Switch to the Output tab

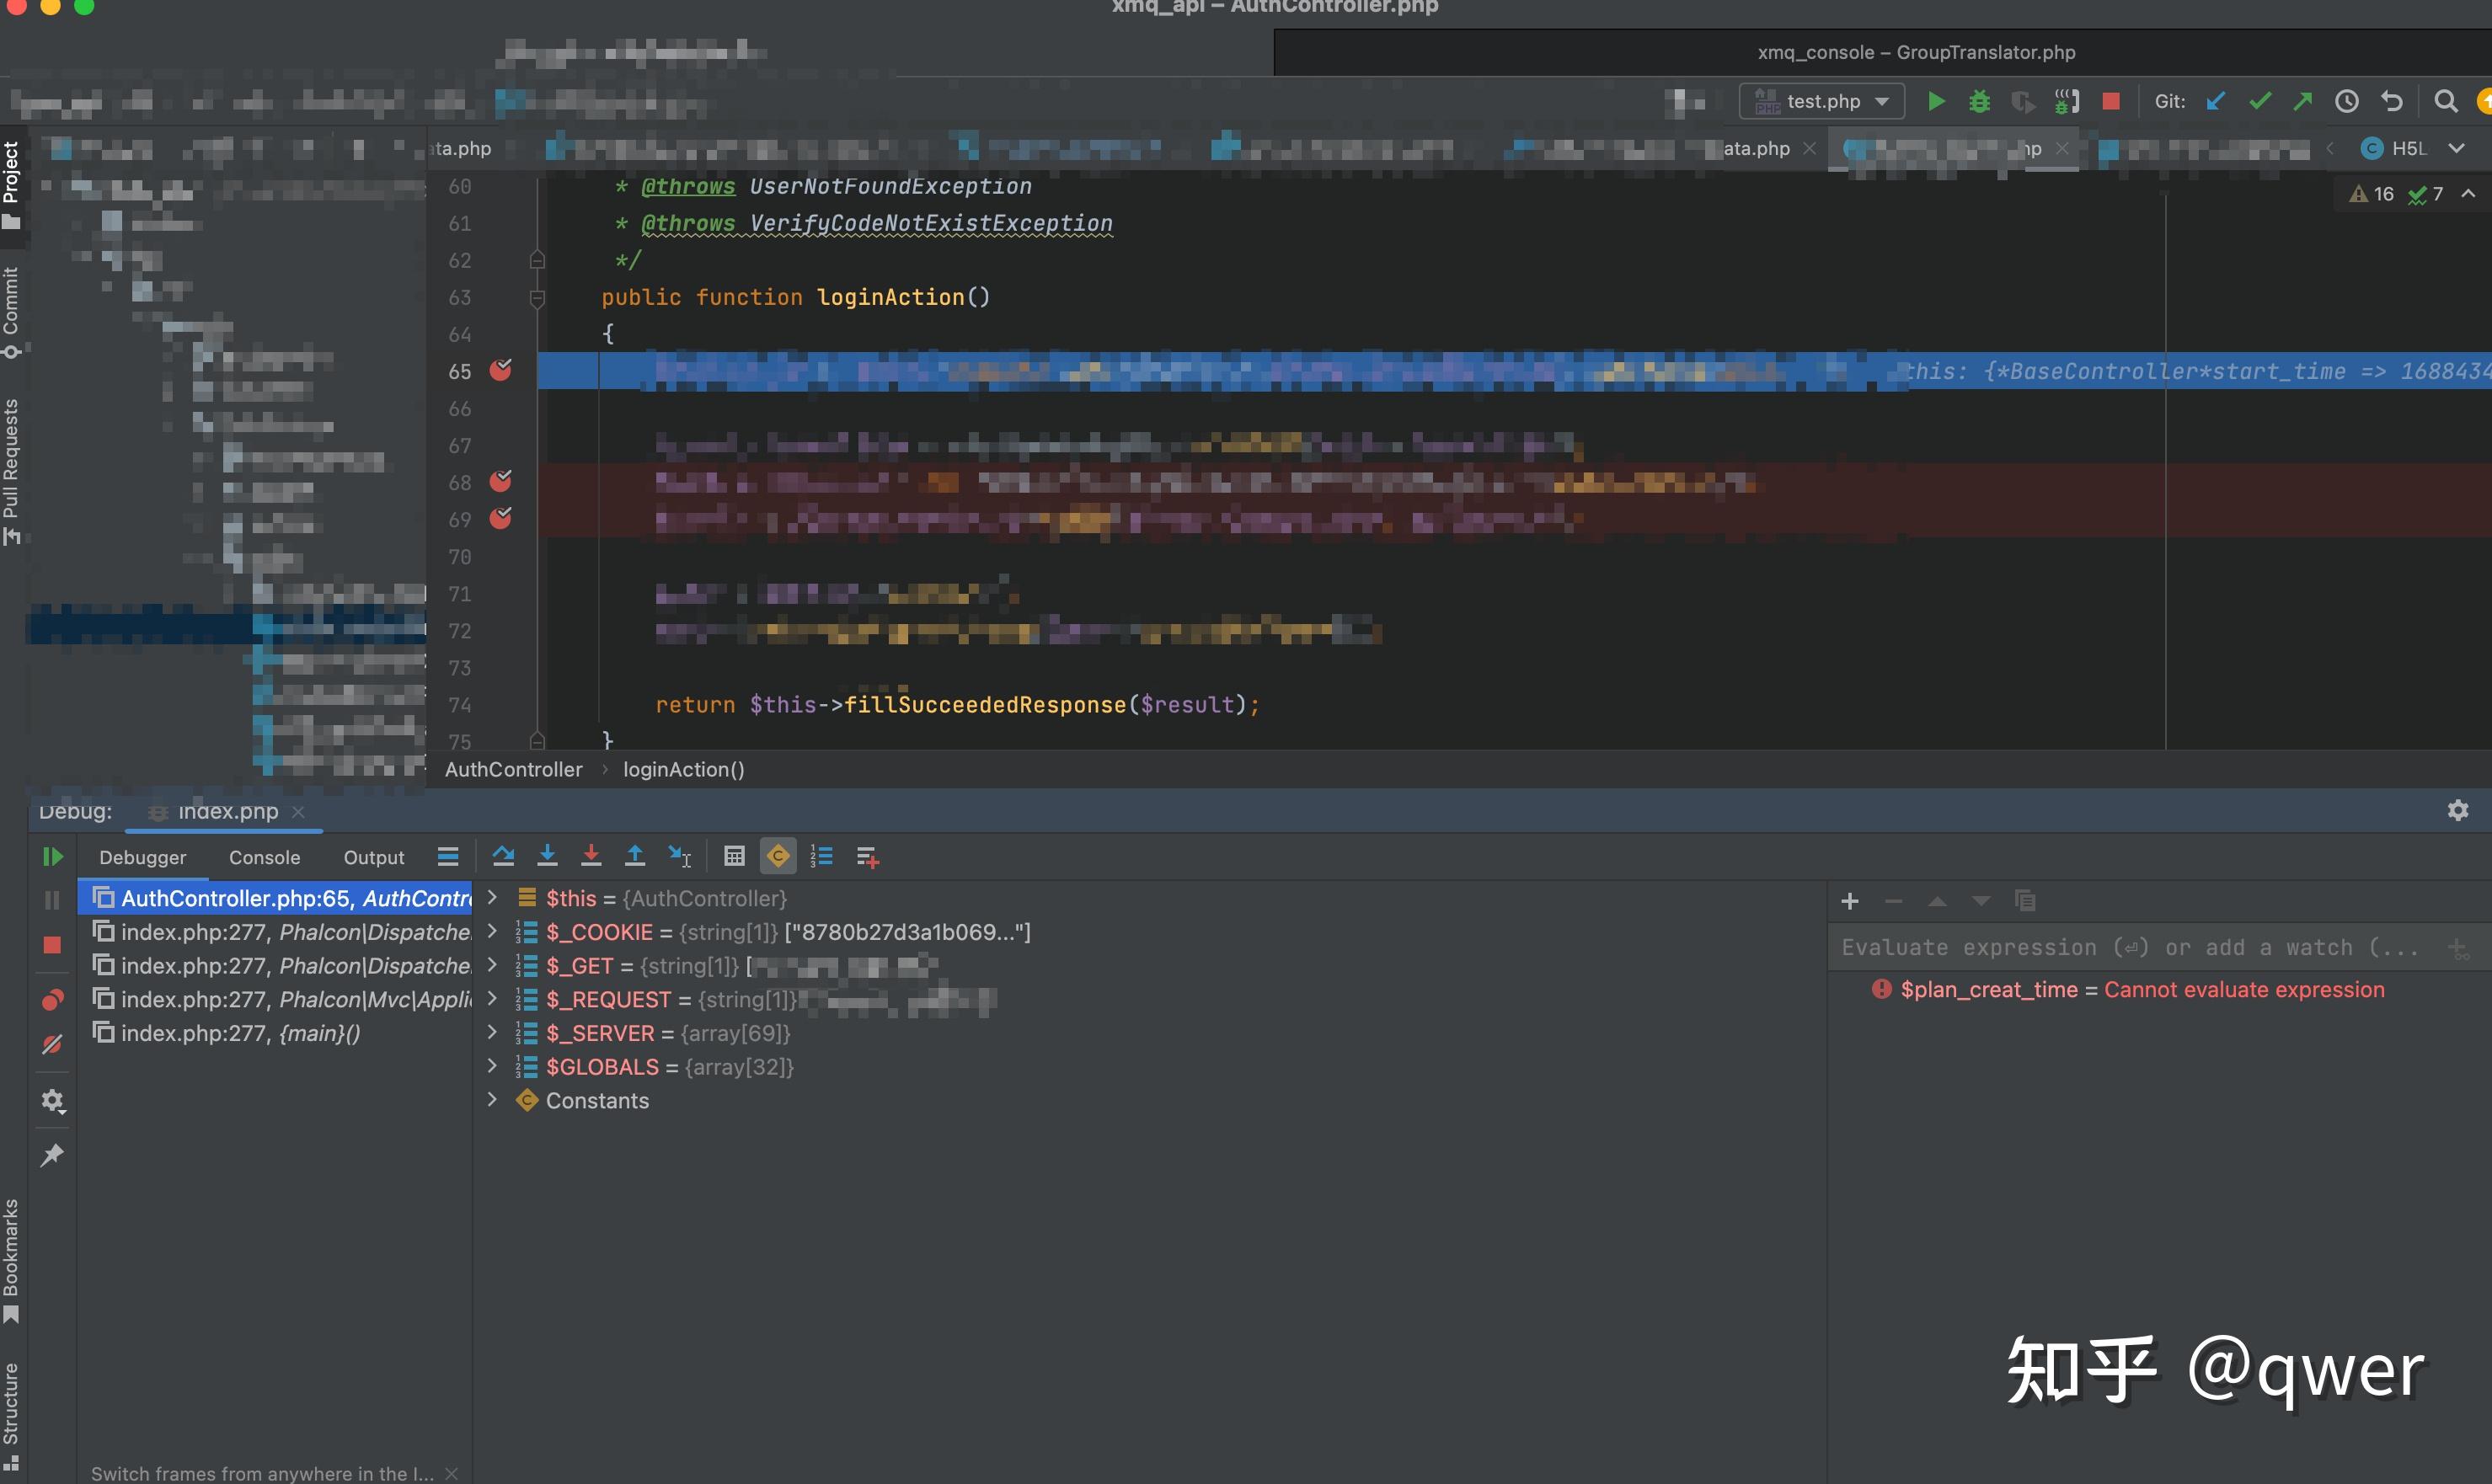coord(373,857)
